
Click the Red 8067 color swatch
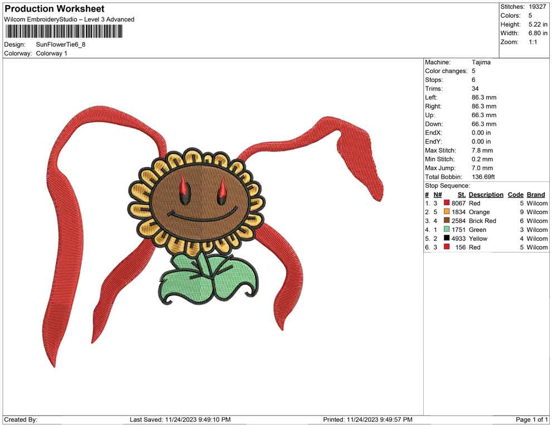[x=447, y=203]
